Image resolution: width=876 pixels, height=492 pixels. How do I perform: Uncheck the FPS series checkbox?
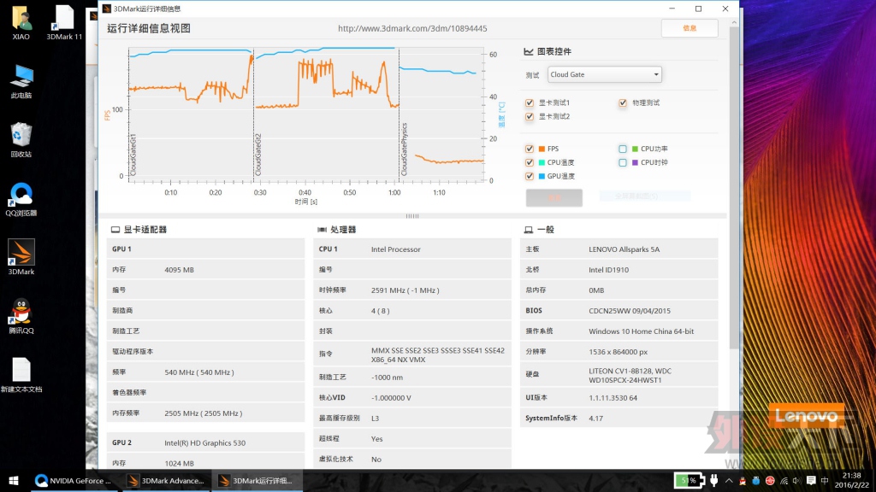[529, 149]
